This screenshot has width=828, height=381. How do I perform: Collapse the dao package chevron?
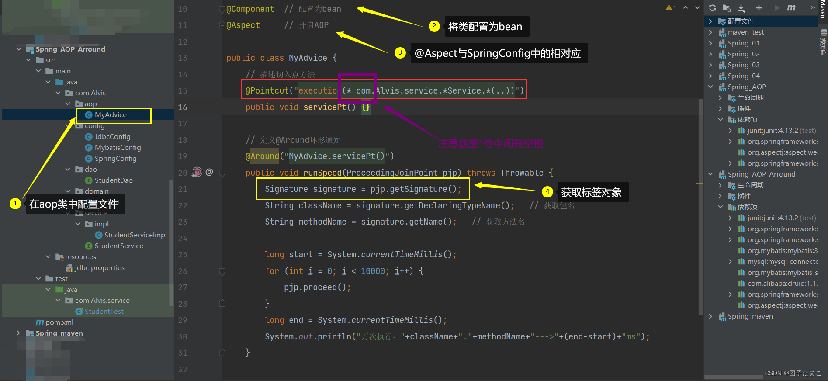pos(68,169)
